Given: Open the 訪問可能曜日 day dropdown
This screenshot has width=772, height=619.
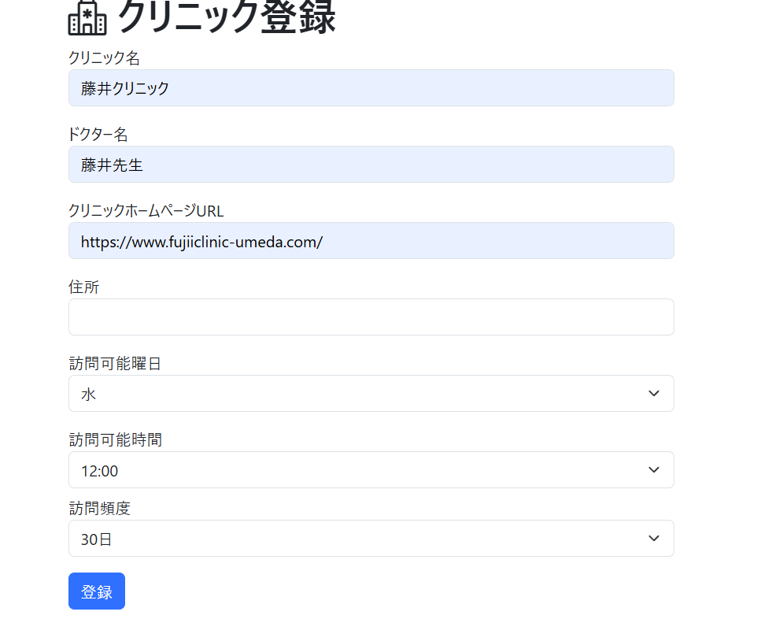Looking at the screenshot, I should (x=371, y=393).
